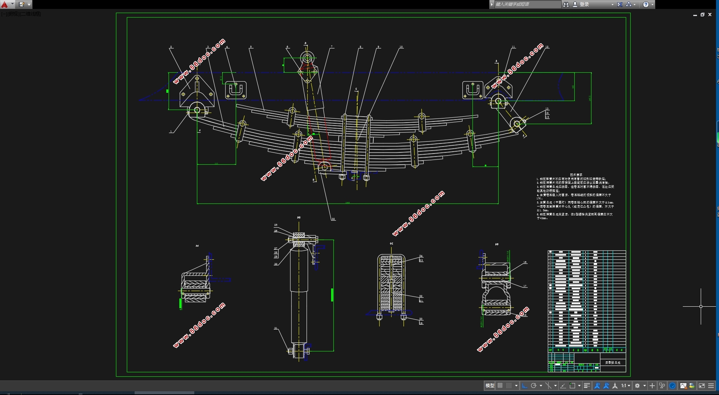The height and width of the screenshot is (395, 719).
Task: Open the Help question mark icon
Action: [646, 4]
